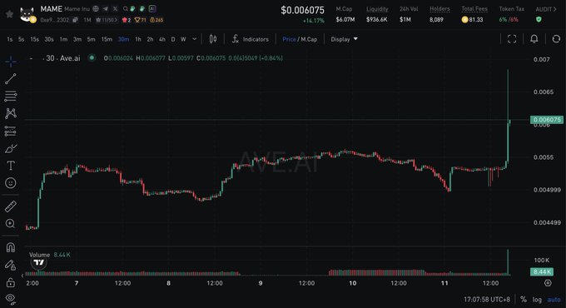This screenshot has width=566, height=308.
Task: Toggle magnet mode for drawings
Action: coord(11,247)
